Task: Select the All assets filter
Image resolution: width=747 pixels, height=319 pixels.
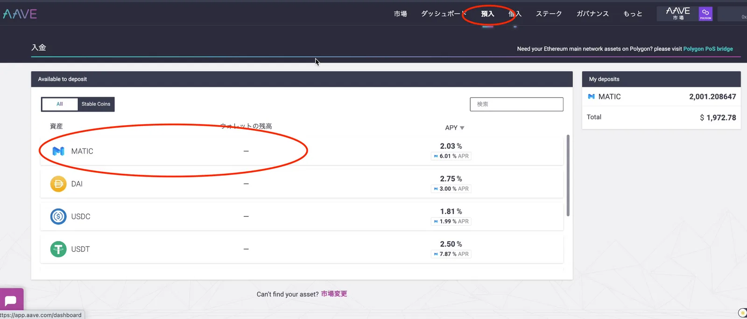Action: pos(60,104)
